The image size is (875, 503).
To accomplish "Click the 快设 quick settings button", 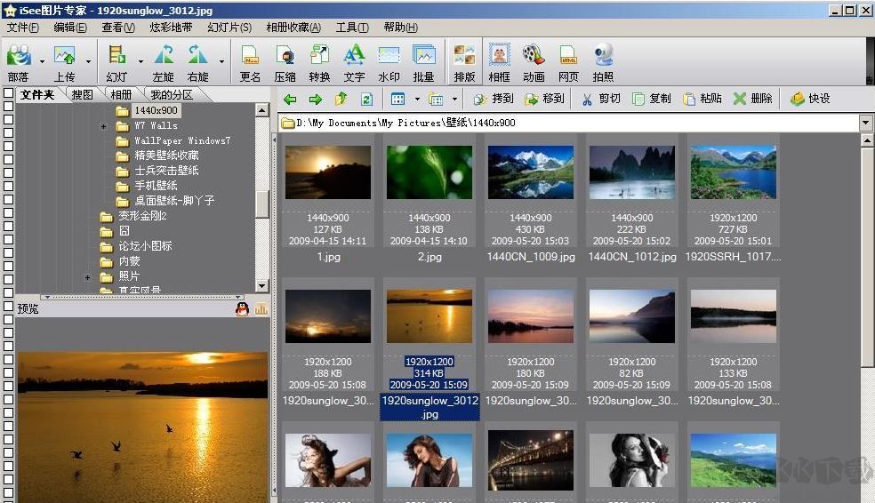I will pyautogui.click(x=809, y=99).
